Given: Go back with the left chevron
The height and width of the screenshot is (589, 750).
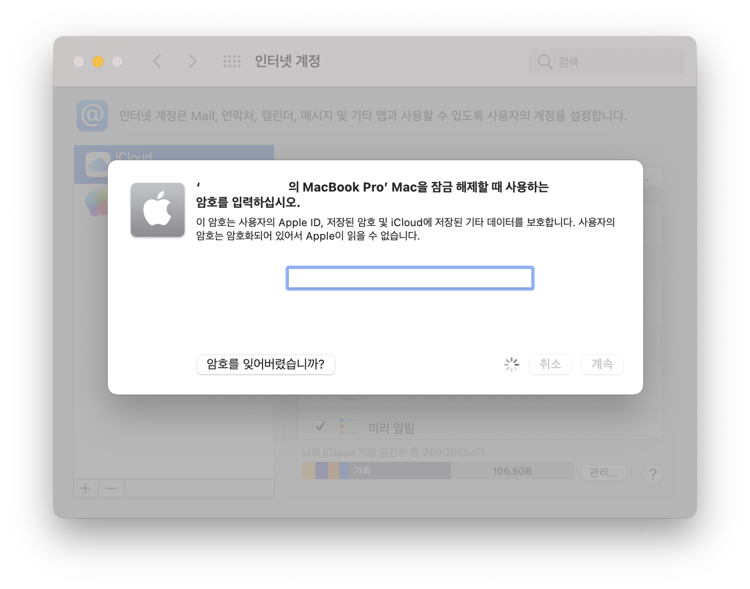Looking at the screenshot, I should (x=157, y=61).
